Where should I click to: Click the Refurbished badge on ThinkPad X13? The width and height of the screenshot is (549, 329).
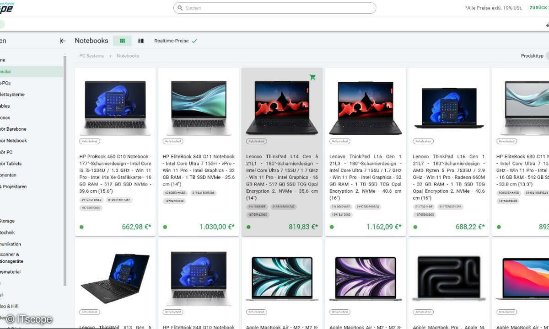pyautogui.click(x=90, y=312)
